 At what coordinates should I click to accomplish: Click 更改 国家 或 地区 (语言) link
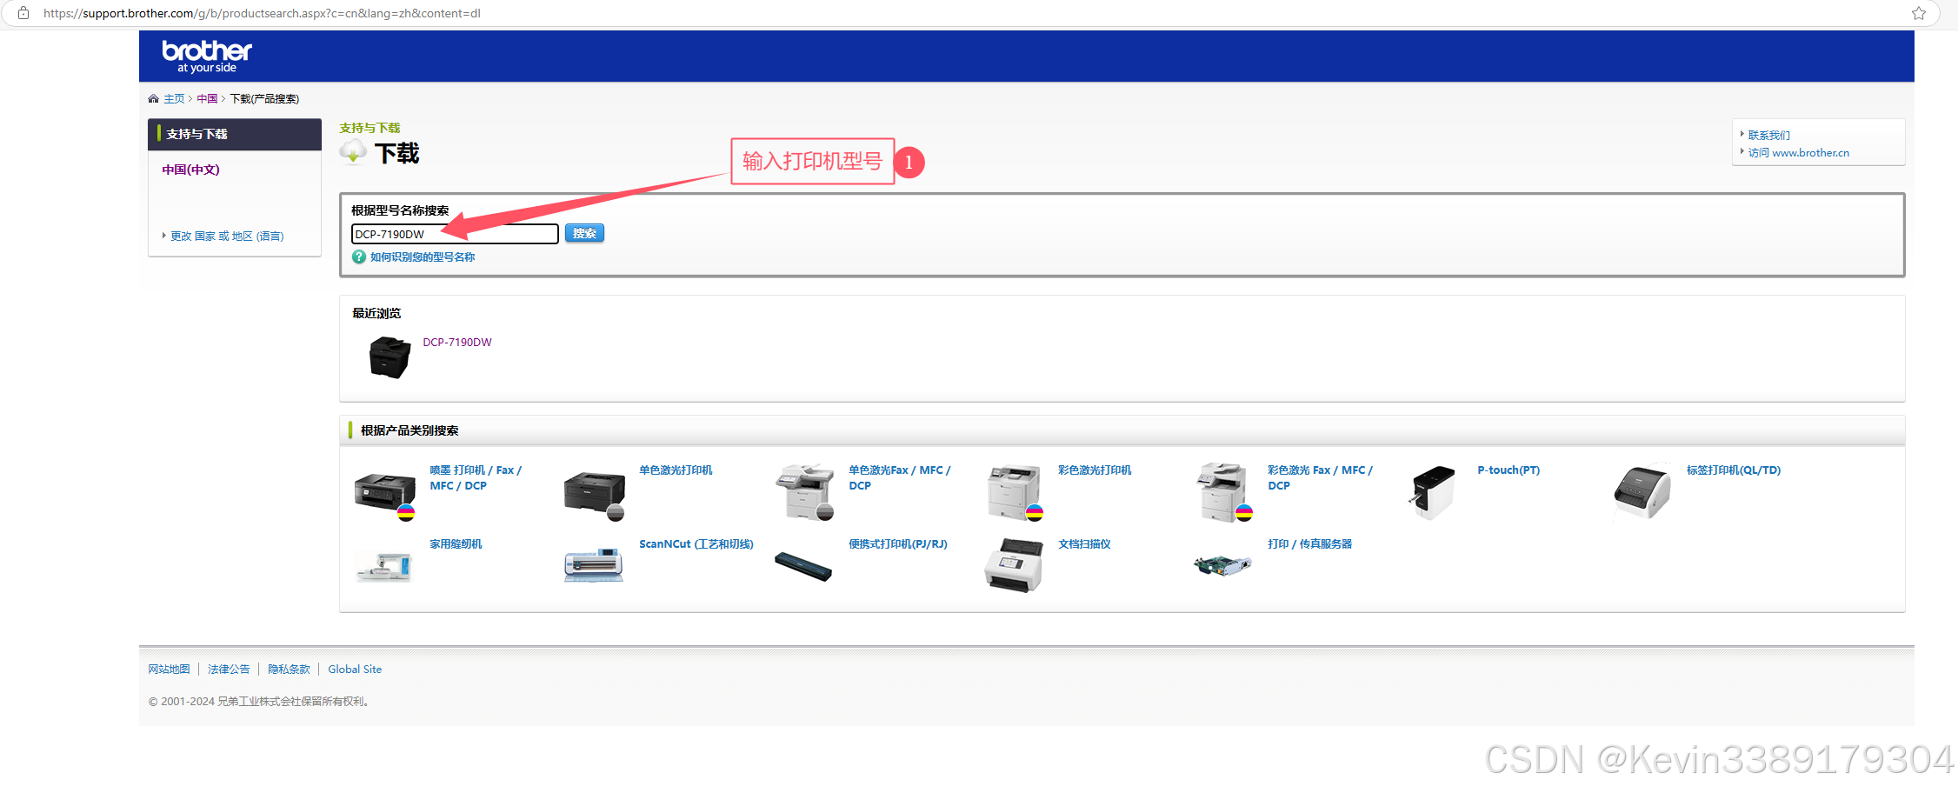click(x=227, y=237)
